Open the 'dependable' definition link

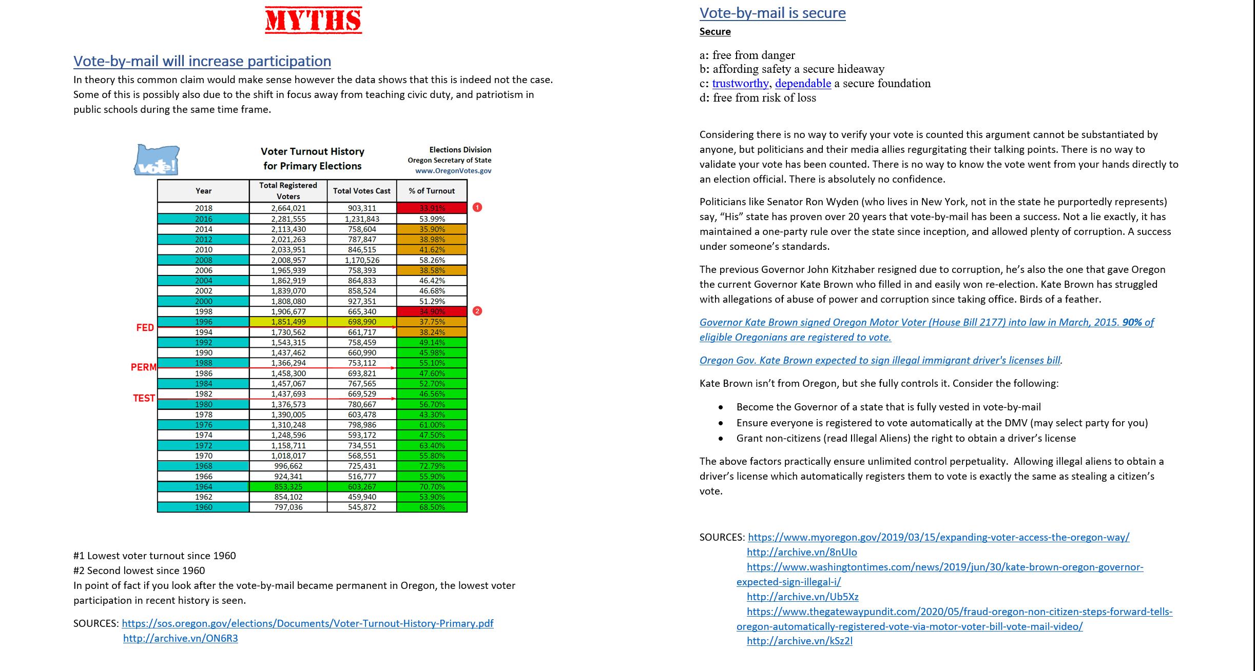point(803,84)
